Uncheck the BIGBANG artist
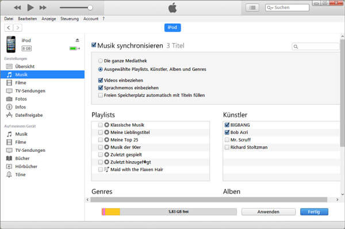345x229 pixels. click(x=227, y=125)
